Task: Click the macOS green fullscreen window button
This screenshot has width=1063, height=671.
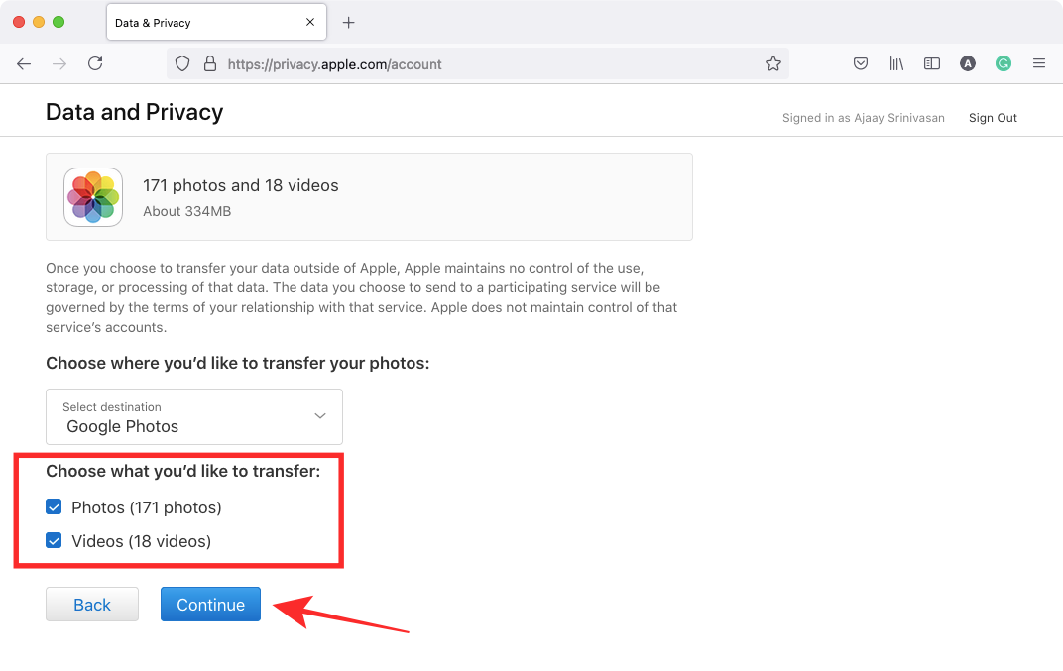Action: click(59, 22)
